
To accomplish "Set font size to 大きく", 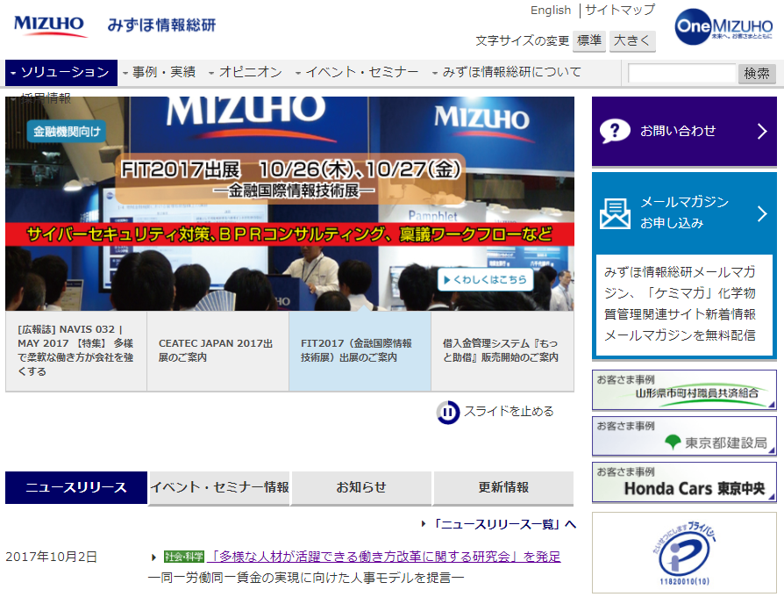I will (632, 40).
